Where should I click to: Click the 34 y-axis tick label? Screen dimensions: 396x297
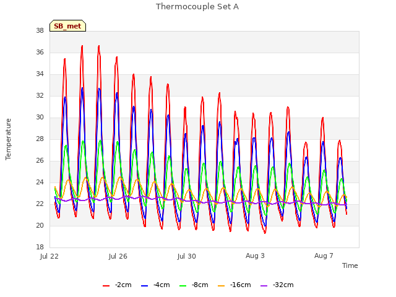pos(40,74)
